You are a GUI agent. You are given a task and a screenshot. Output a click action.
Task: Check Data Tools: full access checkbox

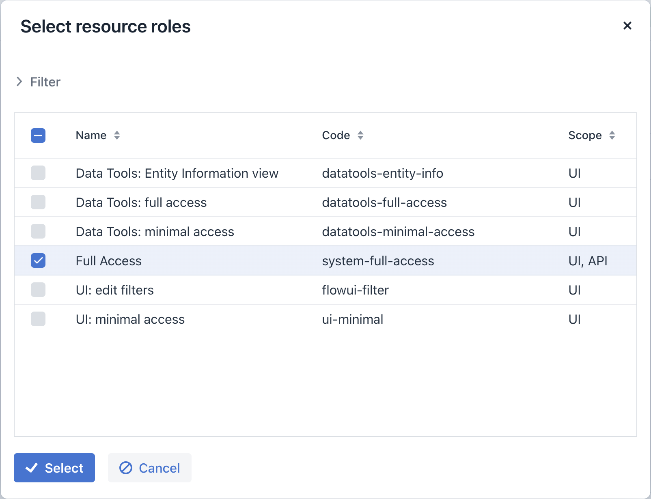[x=38, y=202]
